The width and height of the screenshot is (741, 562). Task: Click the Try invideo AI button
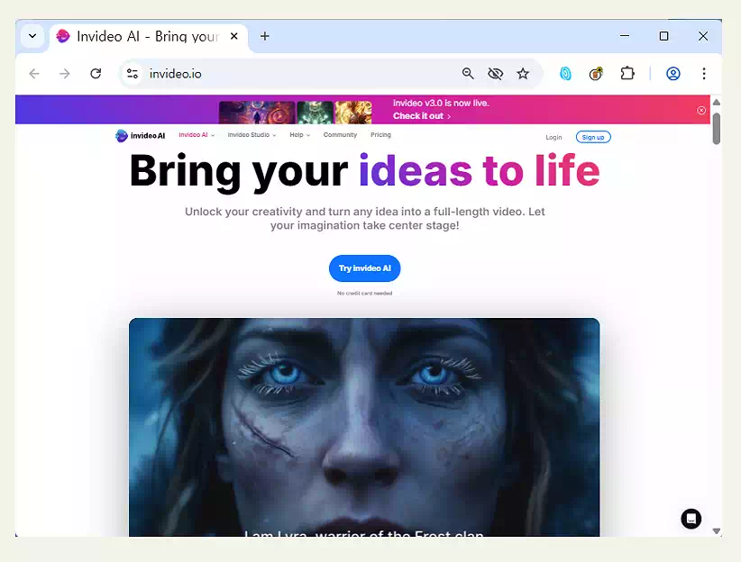pyautogui.click(x=364, y=268)
